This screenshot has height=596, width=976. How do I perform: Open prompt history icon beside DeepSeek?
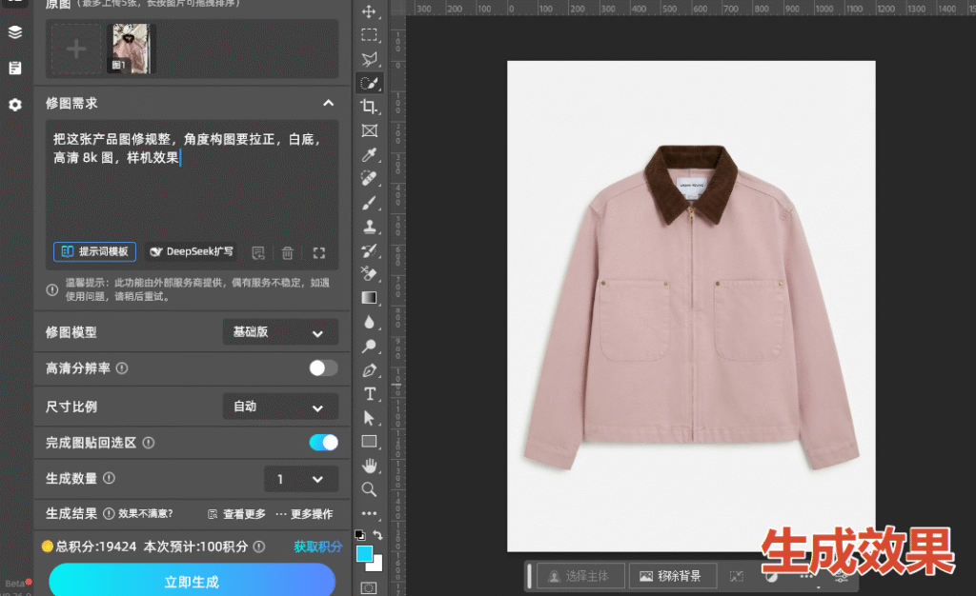[x=258, y=253]
